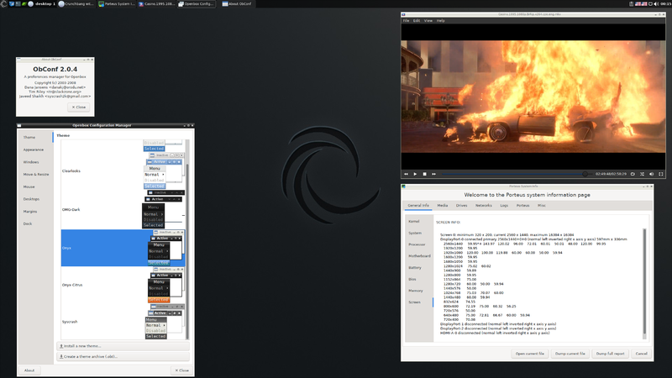Click the About button in ObConf
This screenshot has width=672, height=378.
29,370
